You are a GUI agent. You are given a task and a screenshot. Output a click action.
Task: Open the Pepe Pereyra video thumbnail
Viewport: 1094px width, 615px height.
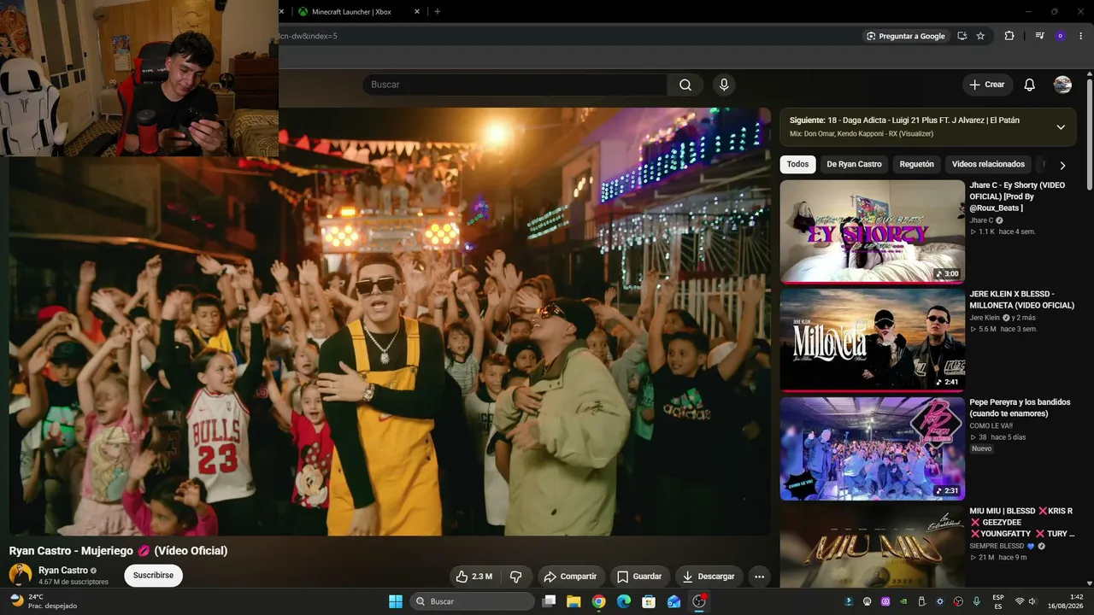coord(872,448)
